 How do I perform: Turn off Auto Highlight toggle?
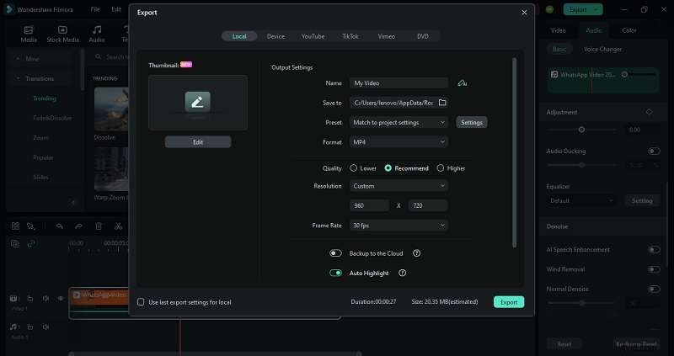point(336,273)
